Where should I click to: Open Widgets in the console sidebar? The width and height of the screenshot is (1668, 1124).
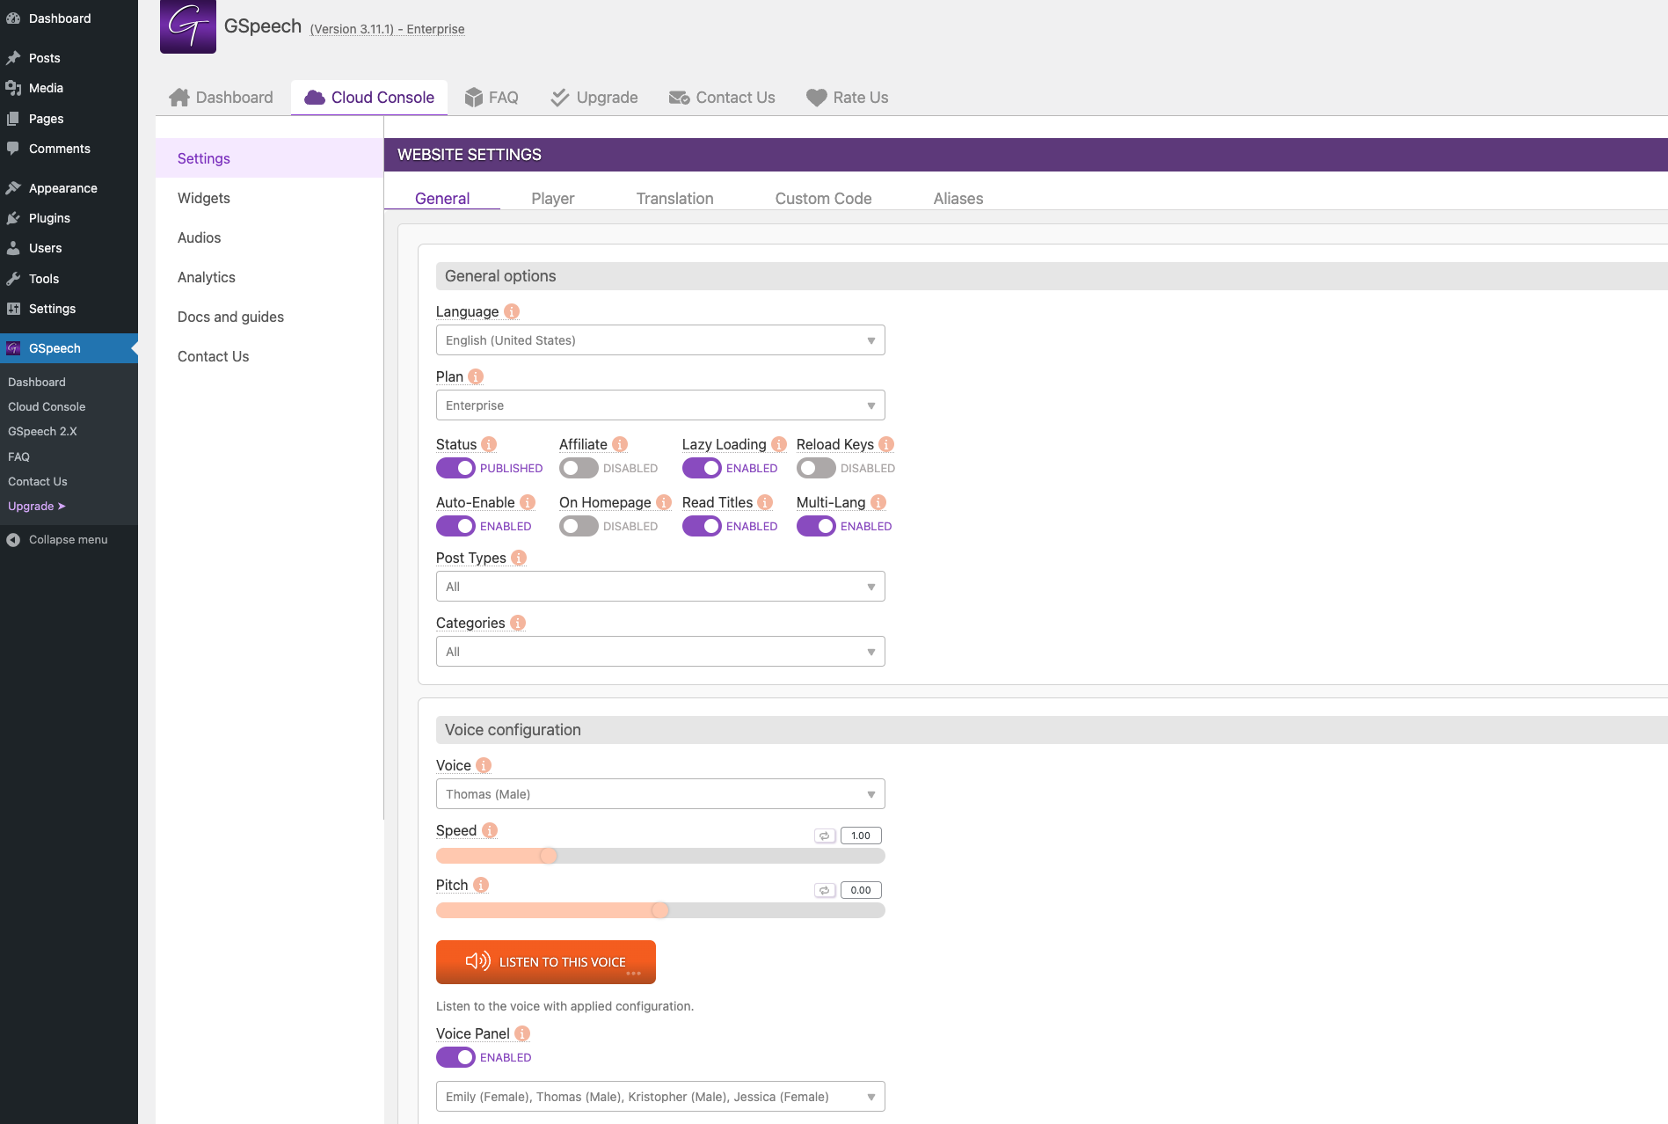tap(204, 199)
